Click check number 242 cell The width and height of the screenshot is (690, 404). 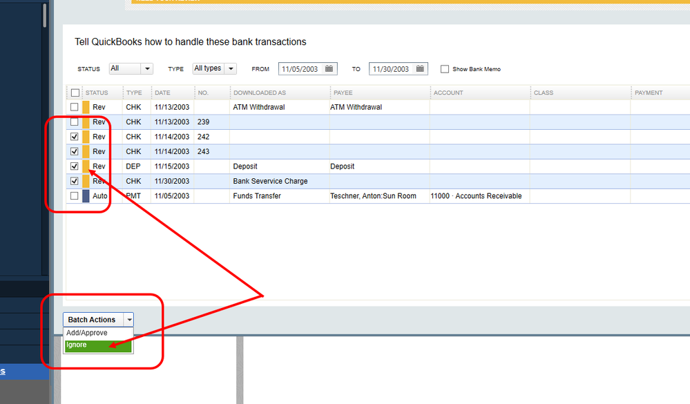pyautogui.click(x=212, y=137)
